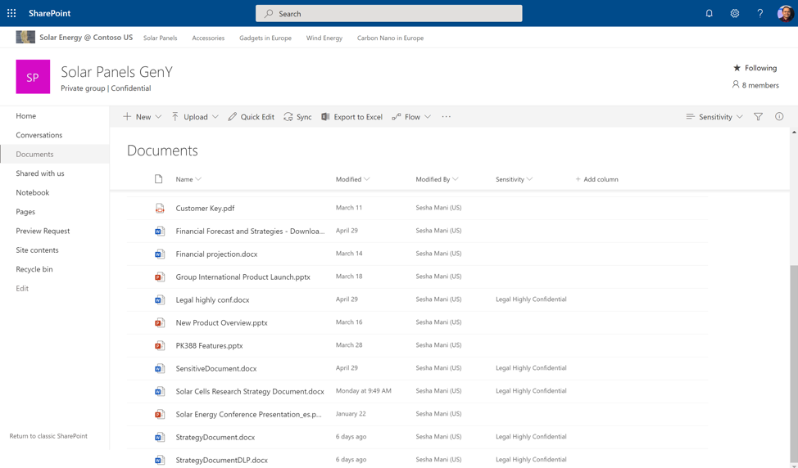Click the Word icon for Financial Forecast and Strategies
The width and height of the screenshot is (798, 468).
click(x=160, y=232)
